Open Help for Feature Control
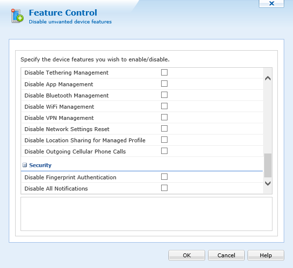This screenshot has height=268, width=293. [266, 255]
